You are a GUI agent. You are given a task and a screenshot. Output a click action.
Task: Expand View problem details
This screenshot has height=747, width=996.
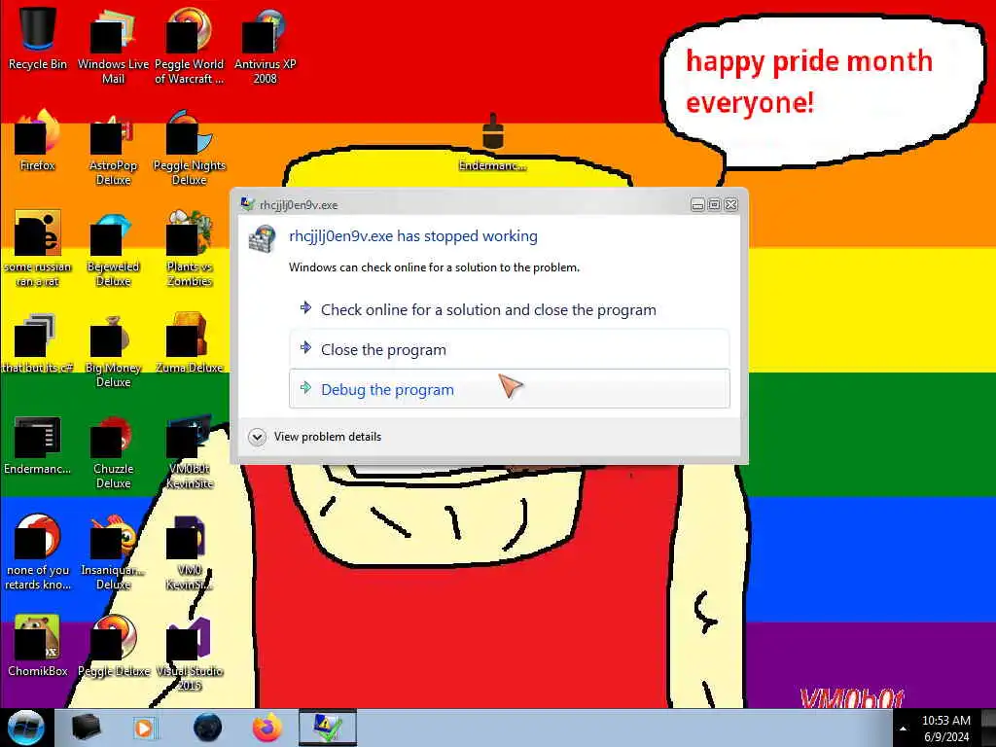click(316, 437)
